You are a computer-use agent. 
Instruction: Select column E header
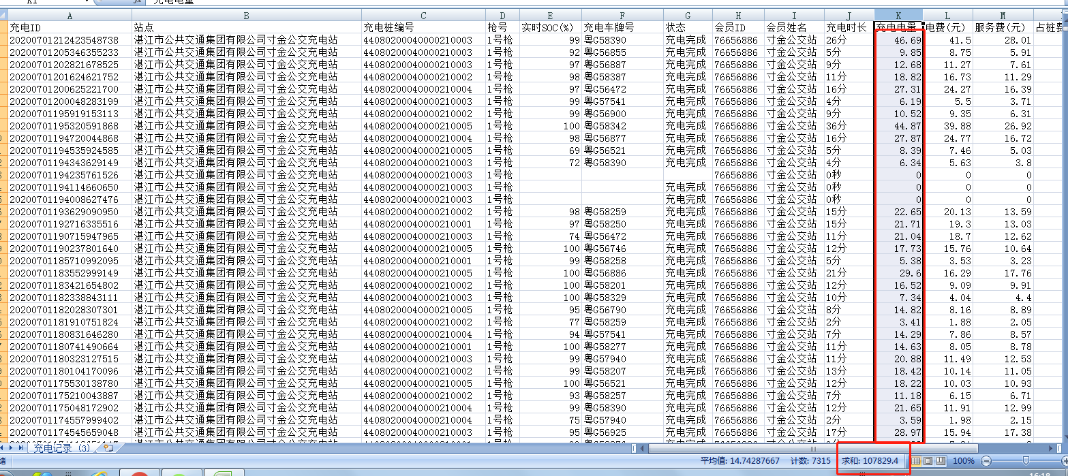(x=551, y=15)
